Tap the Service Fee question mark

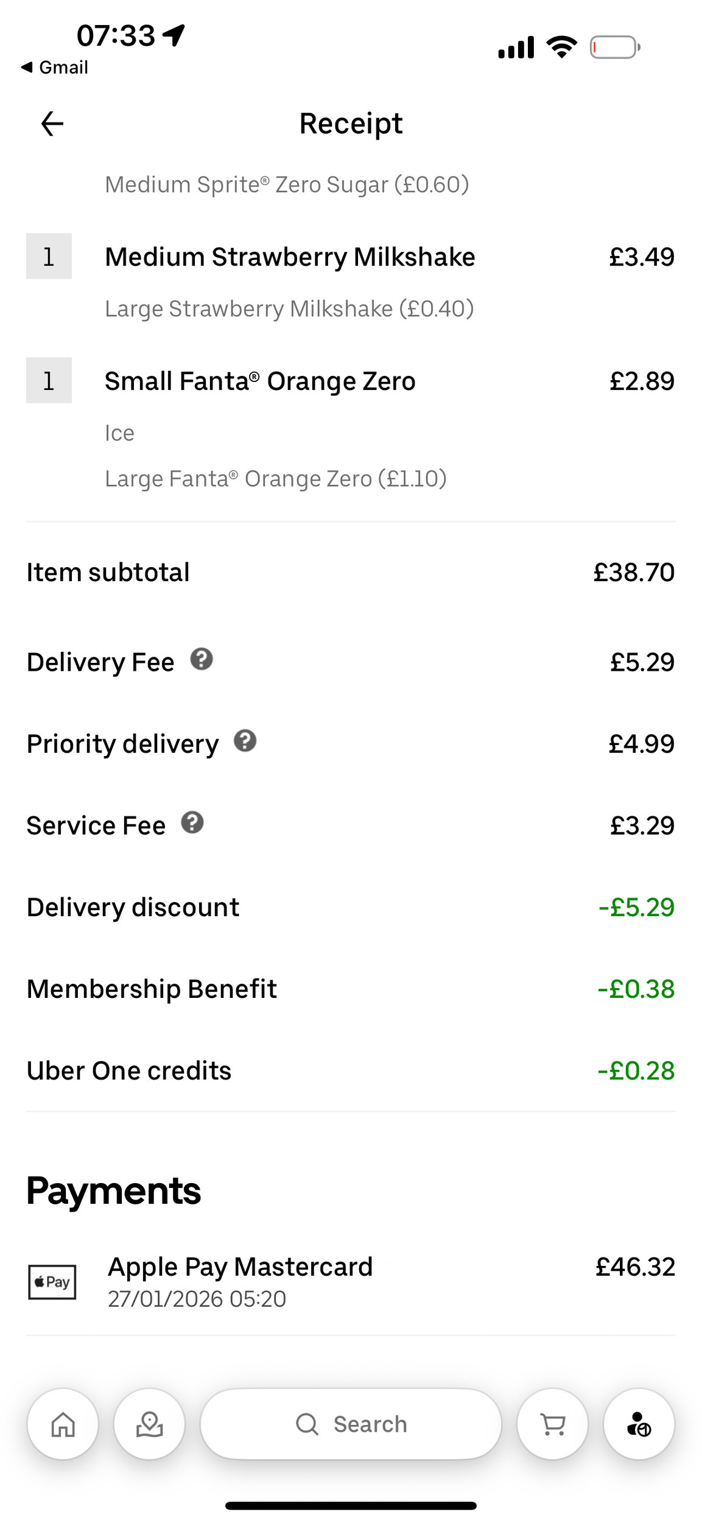tap(192, 822)
